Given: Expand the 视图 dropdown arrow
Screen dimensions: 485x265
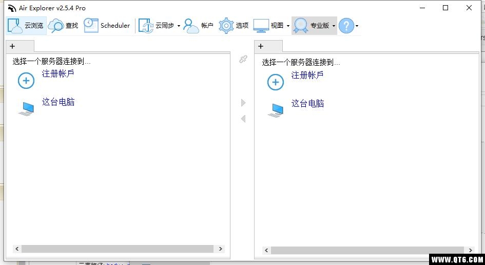Looking at the screenshot, I should point(288,26).
